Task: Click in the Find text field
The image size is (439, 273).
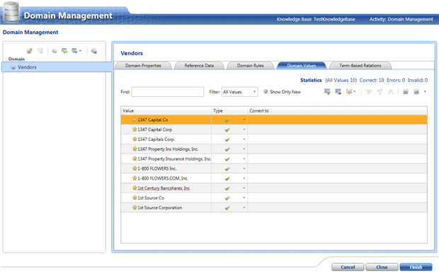Action: click(x=168, y=92)
